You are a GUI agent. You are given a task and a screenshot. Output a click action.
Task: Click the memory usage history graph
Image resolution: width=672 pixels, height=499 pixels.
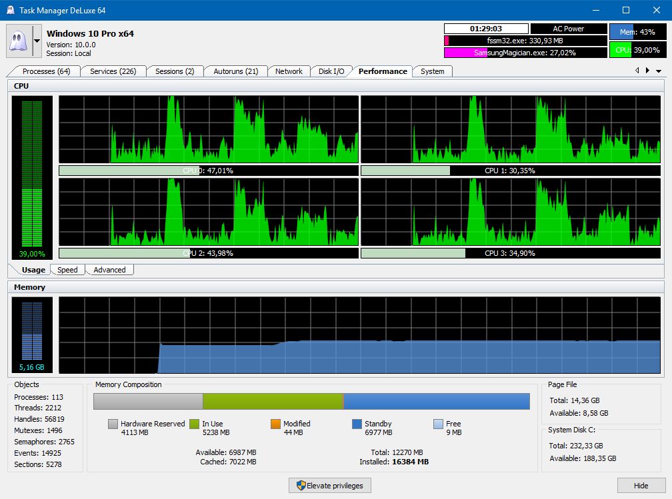pyautogui.click(x=359, y=335)
